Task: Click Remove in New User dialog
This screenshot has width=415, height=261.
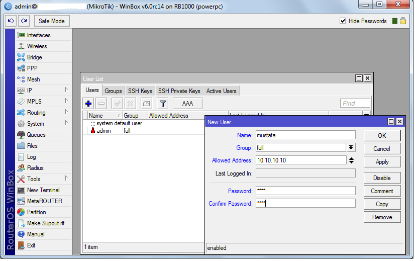Action: pos(382,217)
